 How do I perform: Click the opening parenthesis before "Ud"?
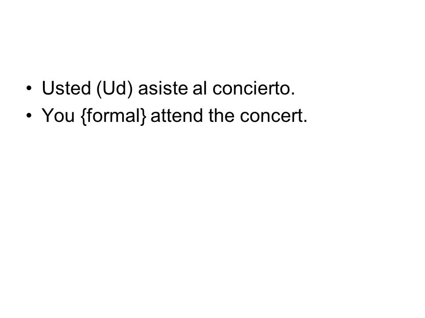pyautogui.click(x=99, y=89)
